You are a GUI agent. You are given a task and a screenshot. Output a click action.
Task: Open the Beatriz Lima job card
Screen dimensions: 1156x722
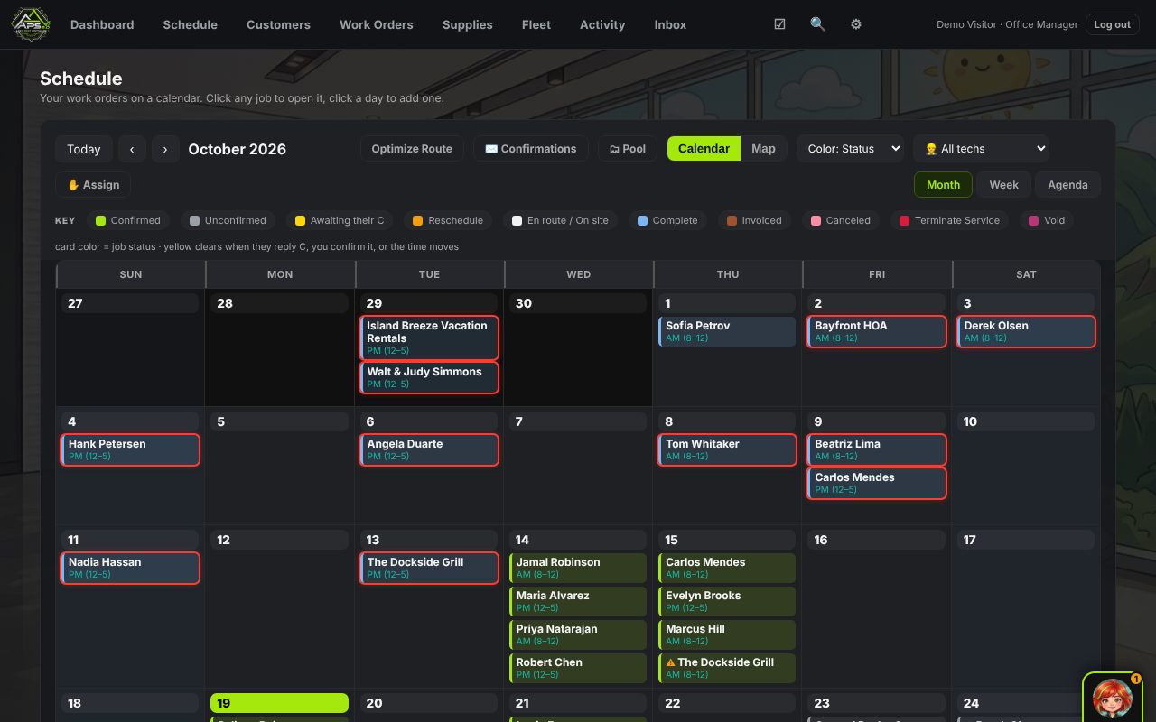coord(876,449)
